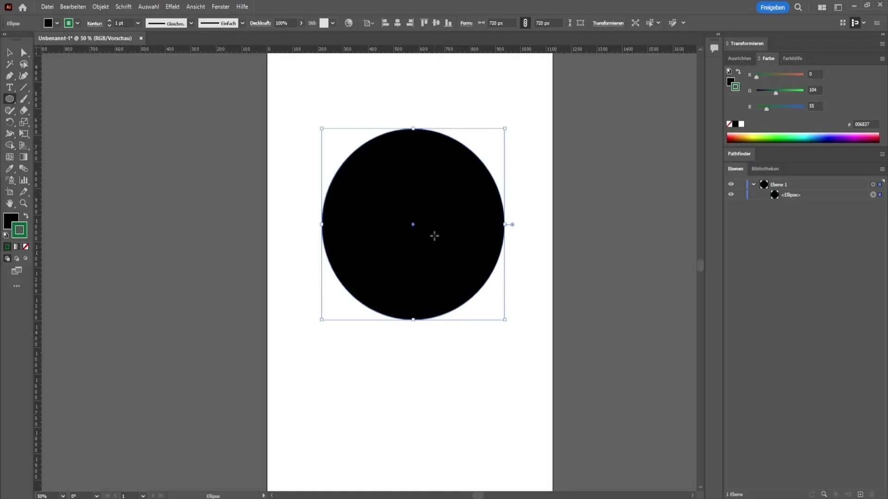The height and width of the screenshot is (499, 888).
Task: Toggle visibility of Ellipse object
Action: click(x=731, y=195)
